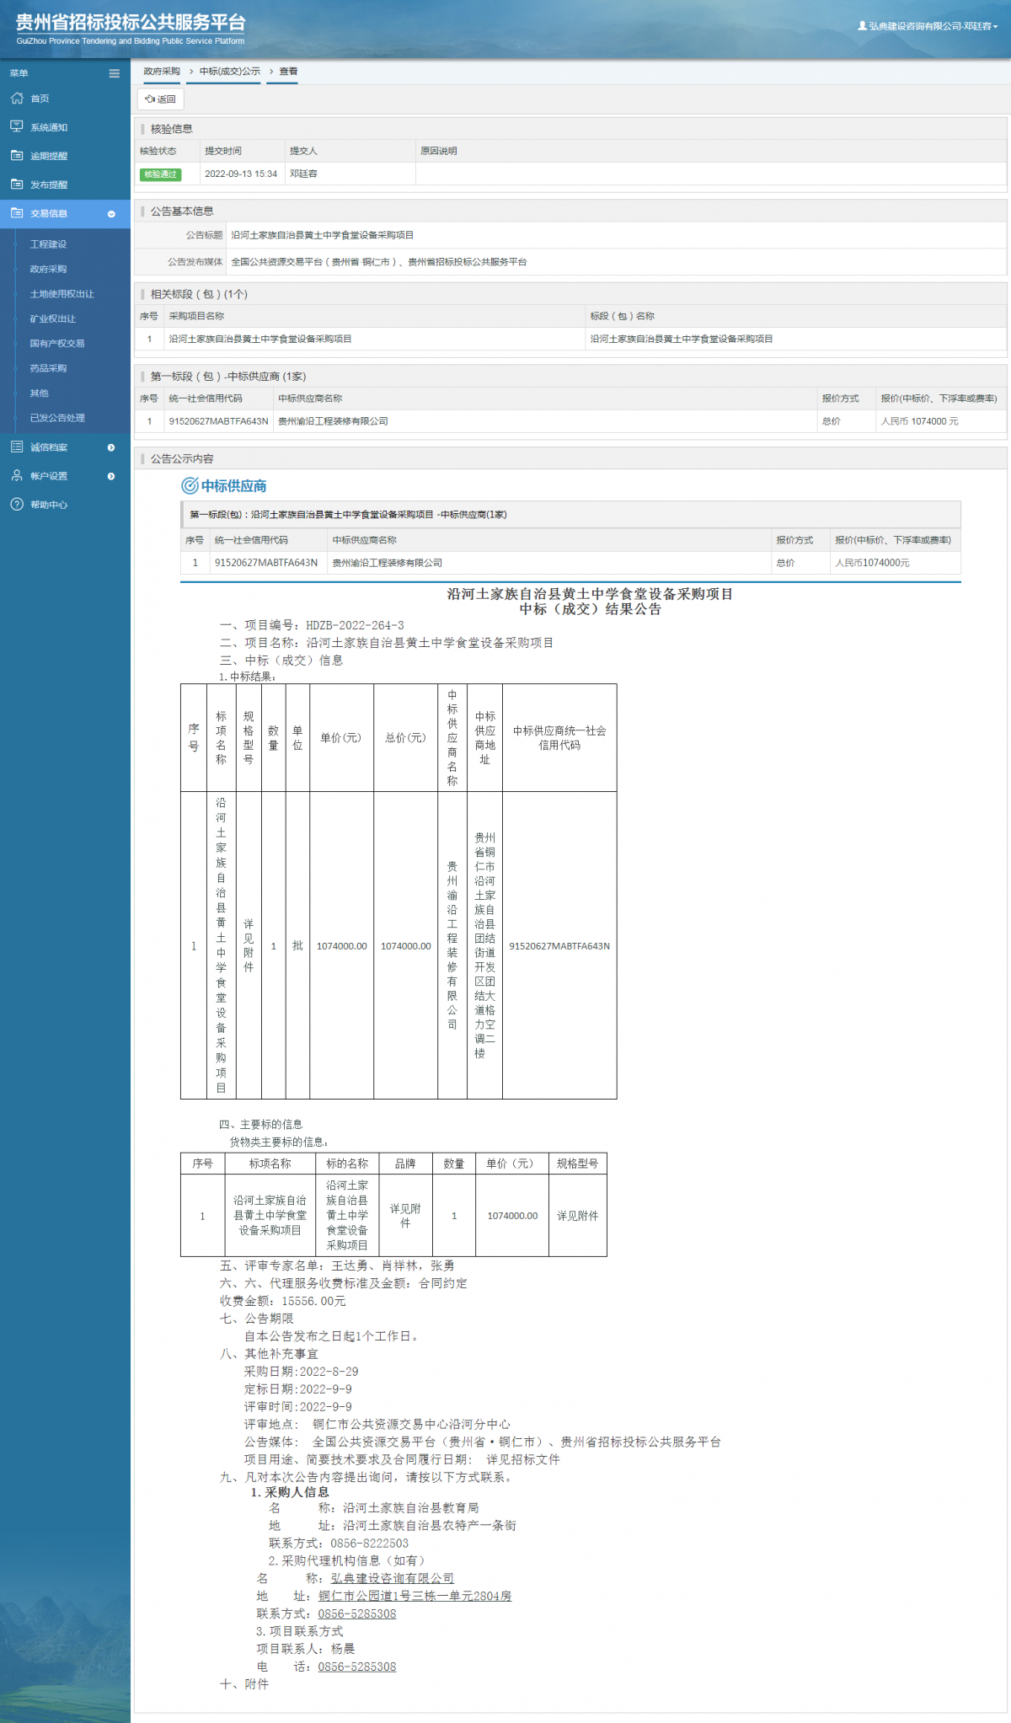Select 药品采购 submenu item
This screenshot has height=1723, width=1011.
[x=48, y=368]
